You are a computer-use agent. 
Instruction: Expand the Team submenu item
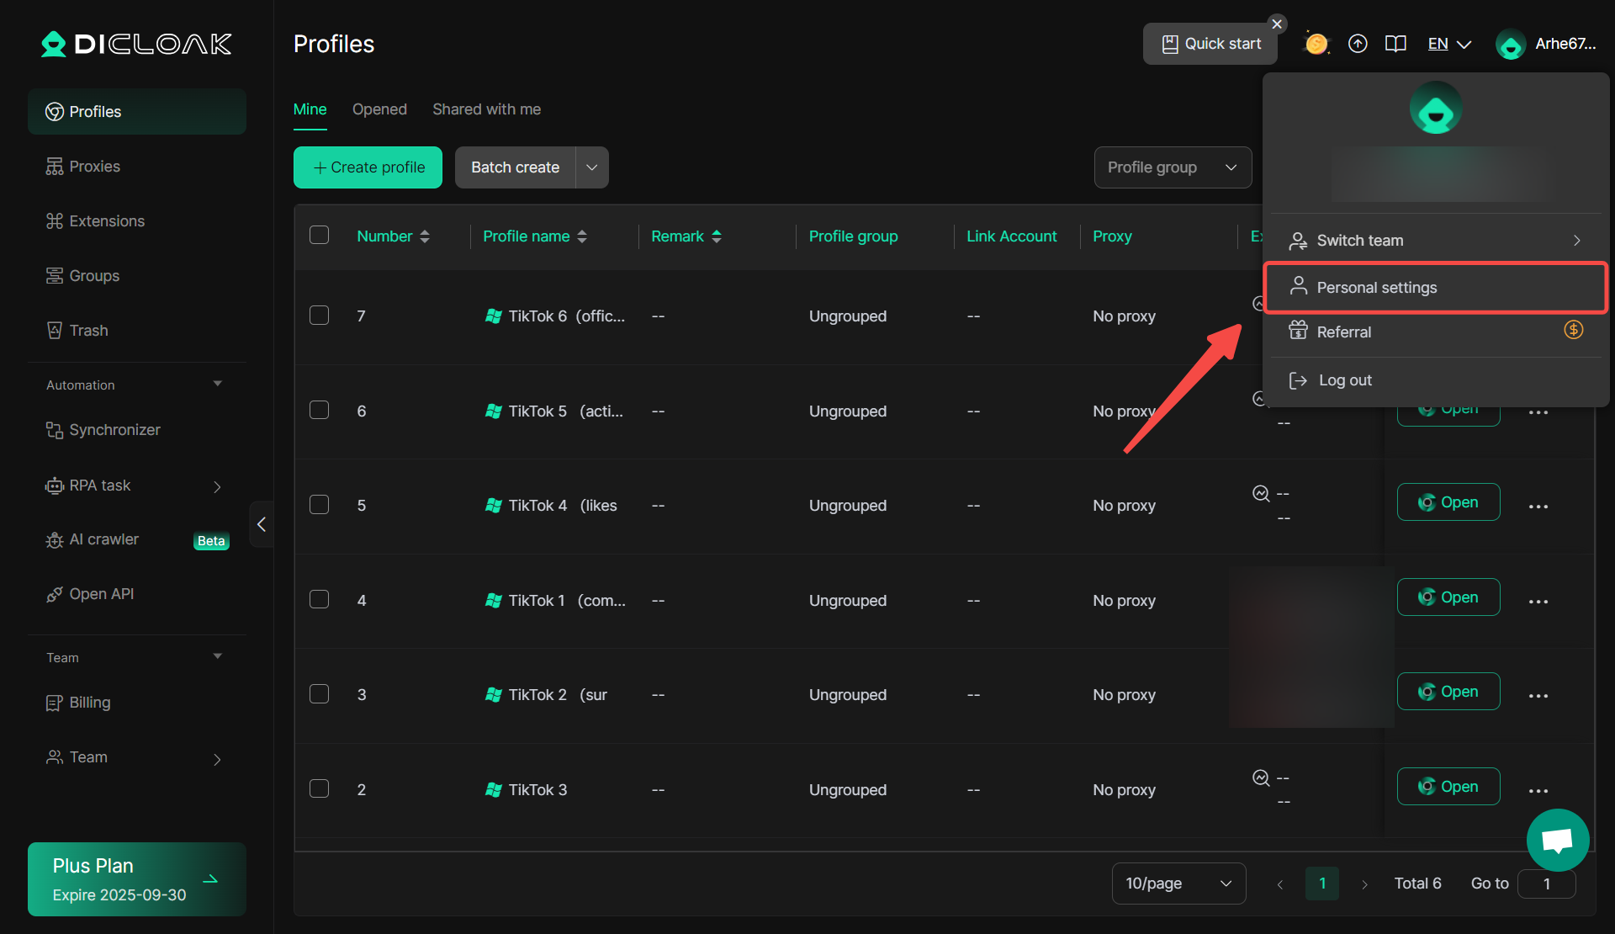(217, 759)
